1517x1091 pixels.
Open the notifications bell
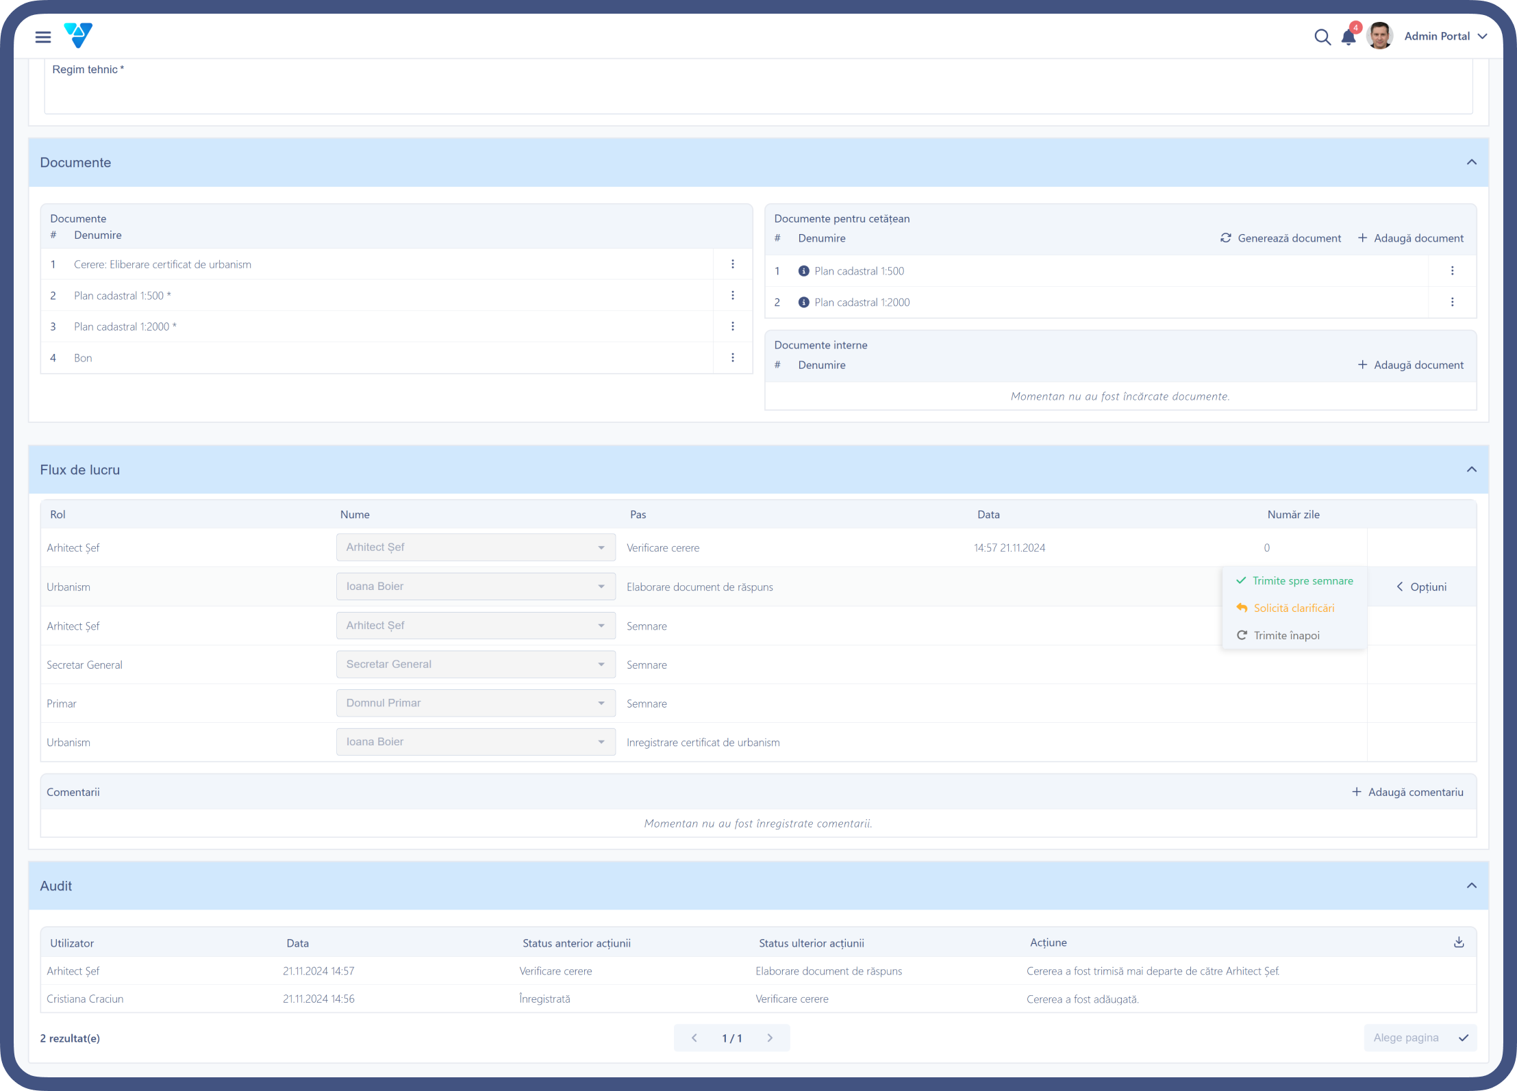click(x=1349, y=36)
